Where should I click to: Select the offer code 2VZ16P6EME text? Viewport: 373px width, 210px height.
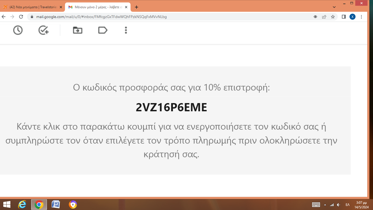click(171, 108)
